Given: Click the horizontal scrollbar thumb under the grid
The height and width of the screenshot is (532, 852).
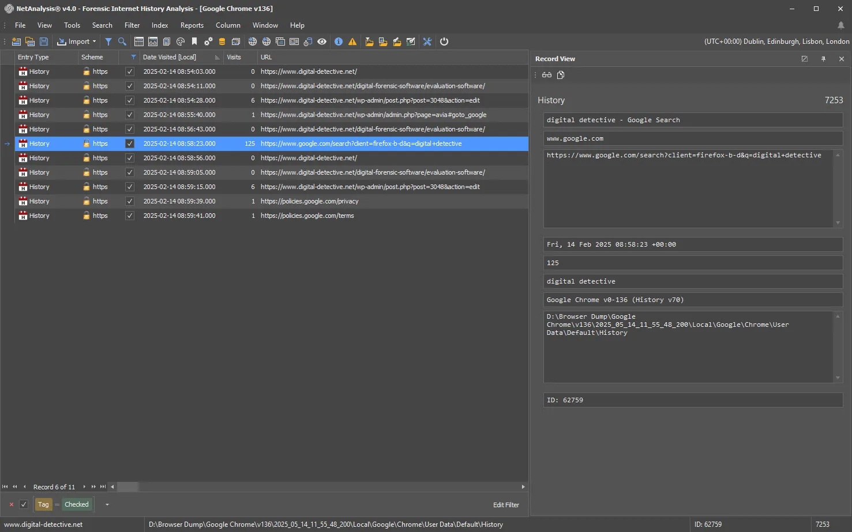Looking at the screenshot, I should [x=127, y=487].
